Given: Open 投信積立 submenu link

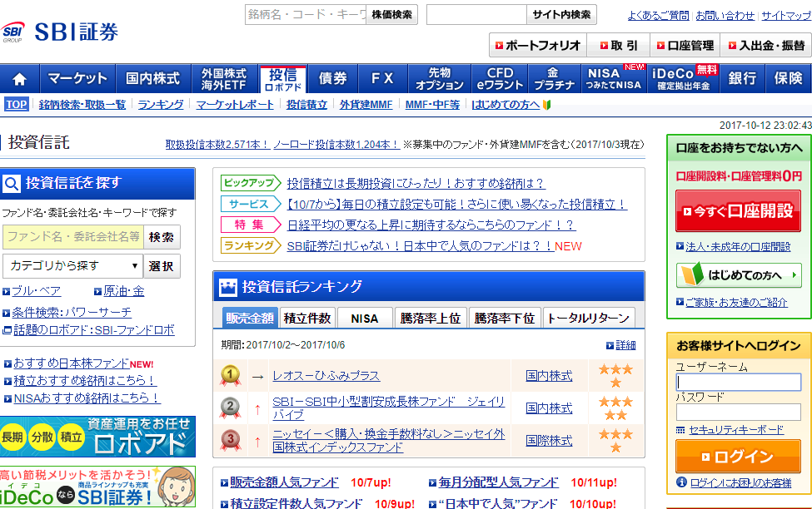Looking at the screenshot, I should click(306, 105).
